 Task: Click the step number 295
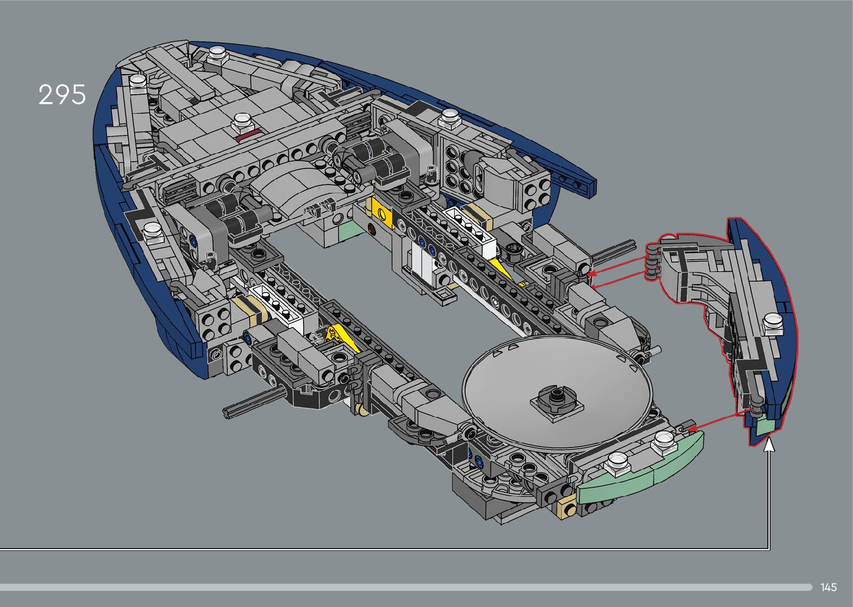pos(62,95)
